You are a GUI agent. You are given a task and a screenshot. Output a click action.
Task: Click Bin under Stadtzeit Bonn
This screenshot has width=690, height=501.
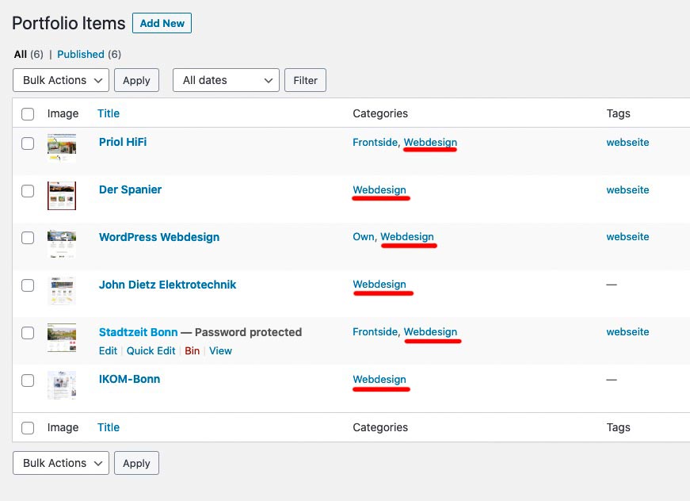(193, 351)
